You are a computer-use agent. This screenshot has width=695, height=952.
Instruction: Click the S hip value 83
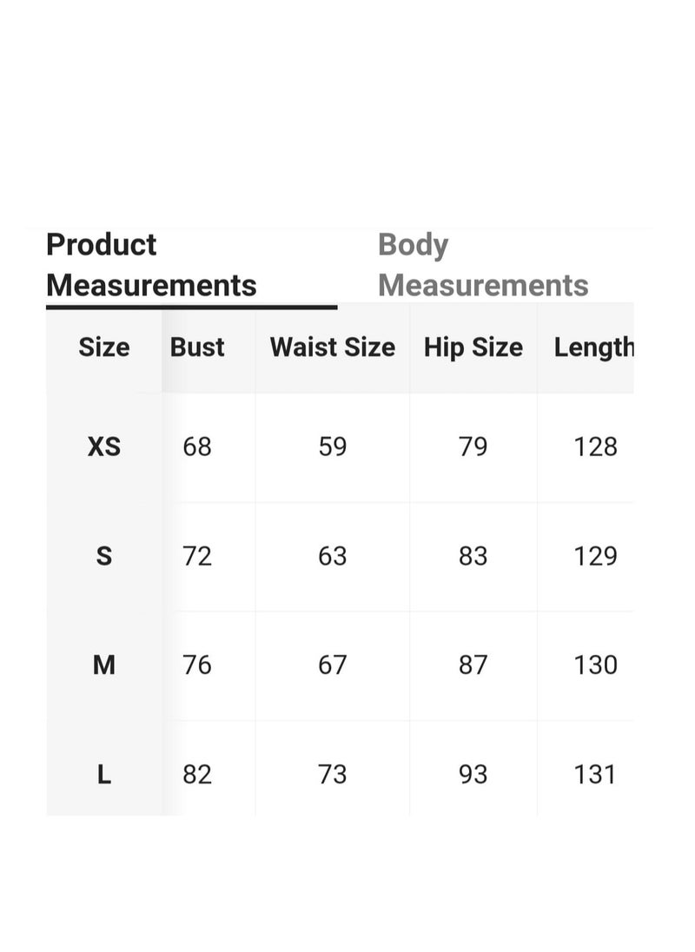(x=473, y=556)
